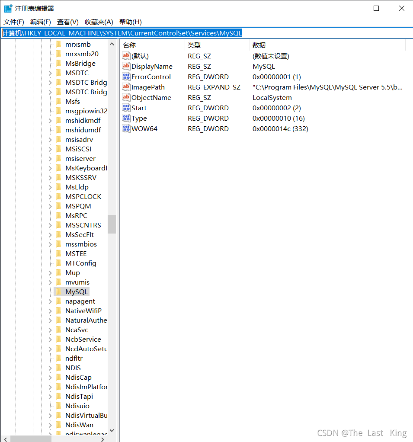Viewport: 413px width, 442px height.
Task: Maximize the Registry Editor window
Action: coord(376,9)
